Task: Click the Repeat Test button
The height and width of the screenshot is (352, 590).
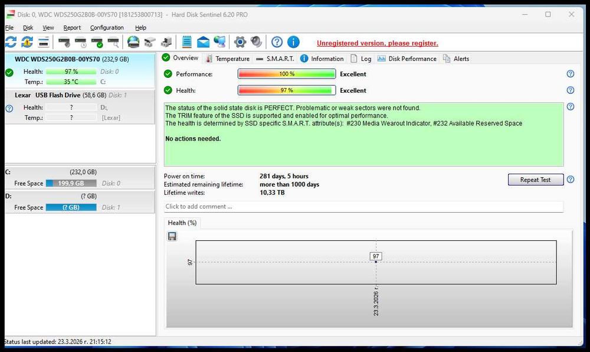Action: click(536, 180)
